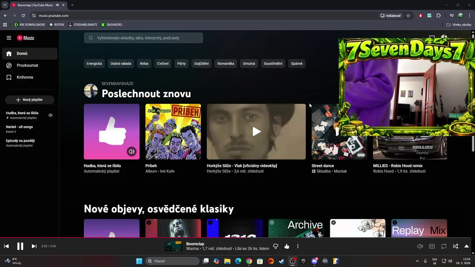Select the Dobrá nálada mood chip
This screenshot has height=267, width=475.
point(121,63)
